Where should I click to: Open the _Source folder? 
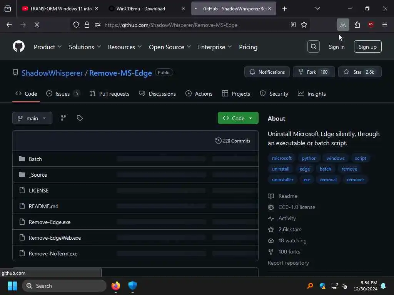pyautogui.click(x=38, y=175)
